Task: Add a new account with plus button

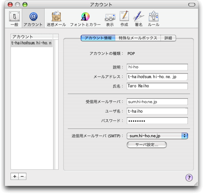Action: click(x=14, y=176)
